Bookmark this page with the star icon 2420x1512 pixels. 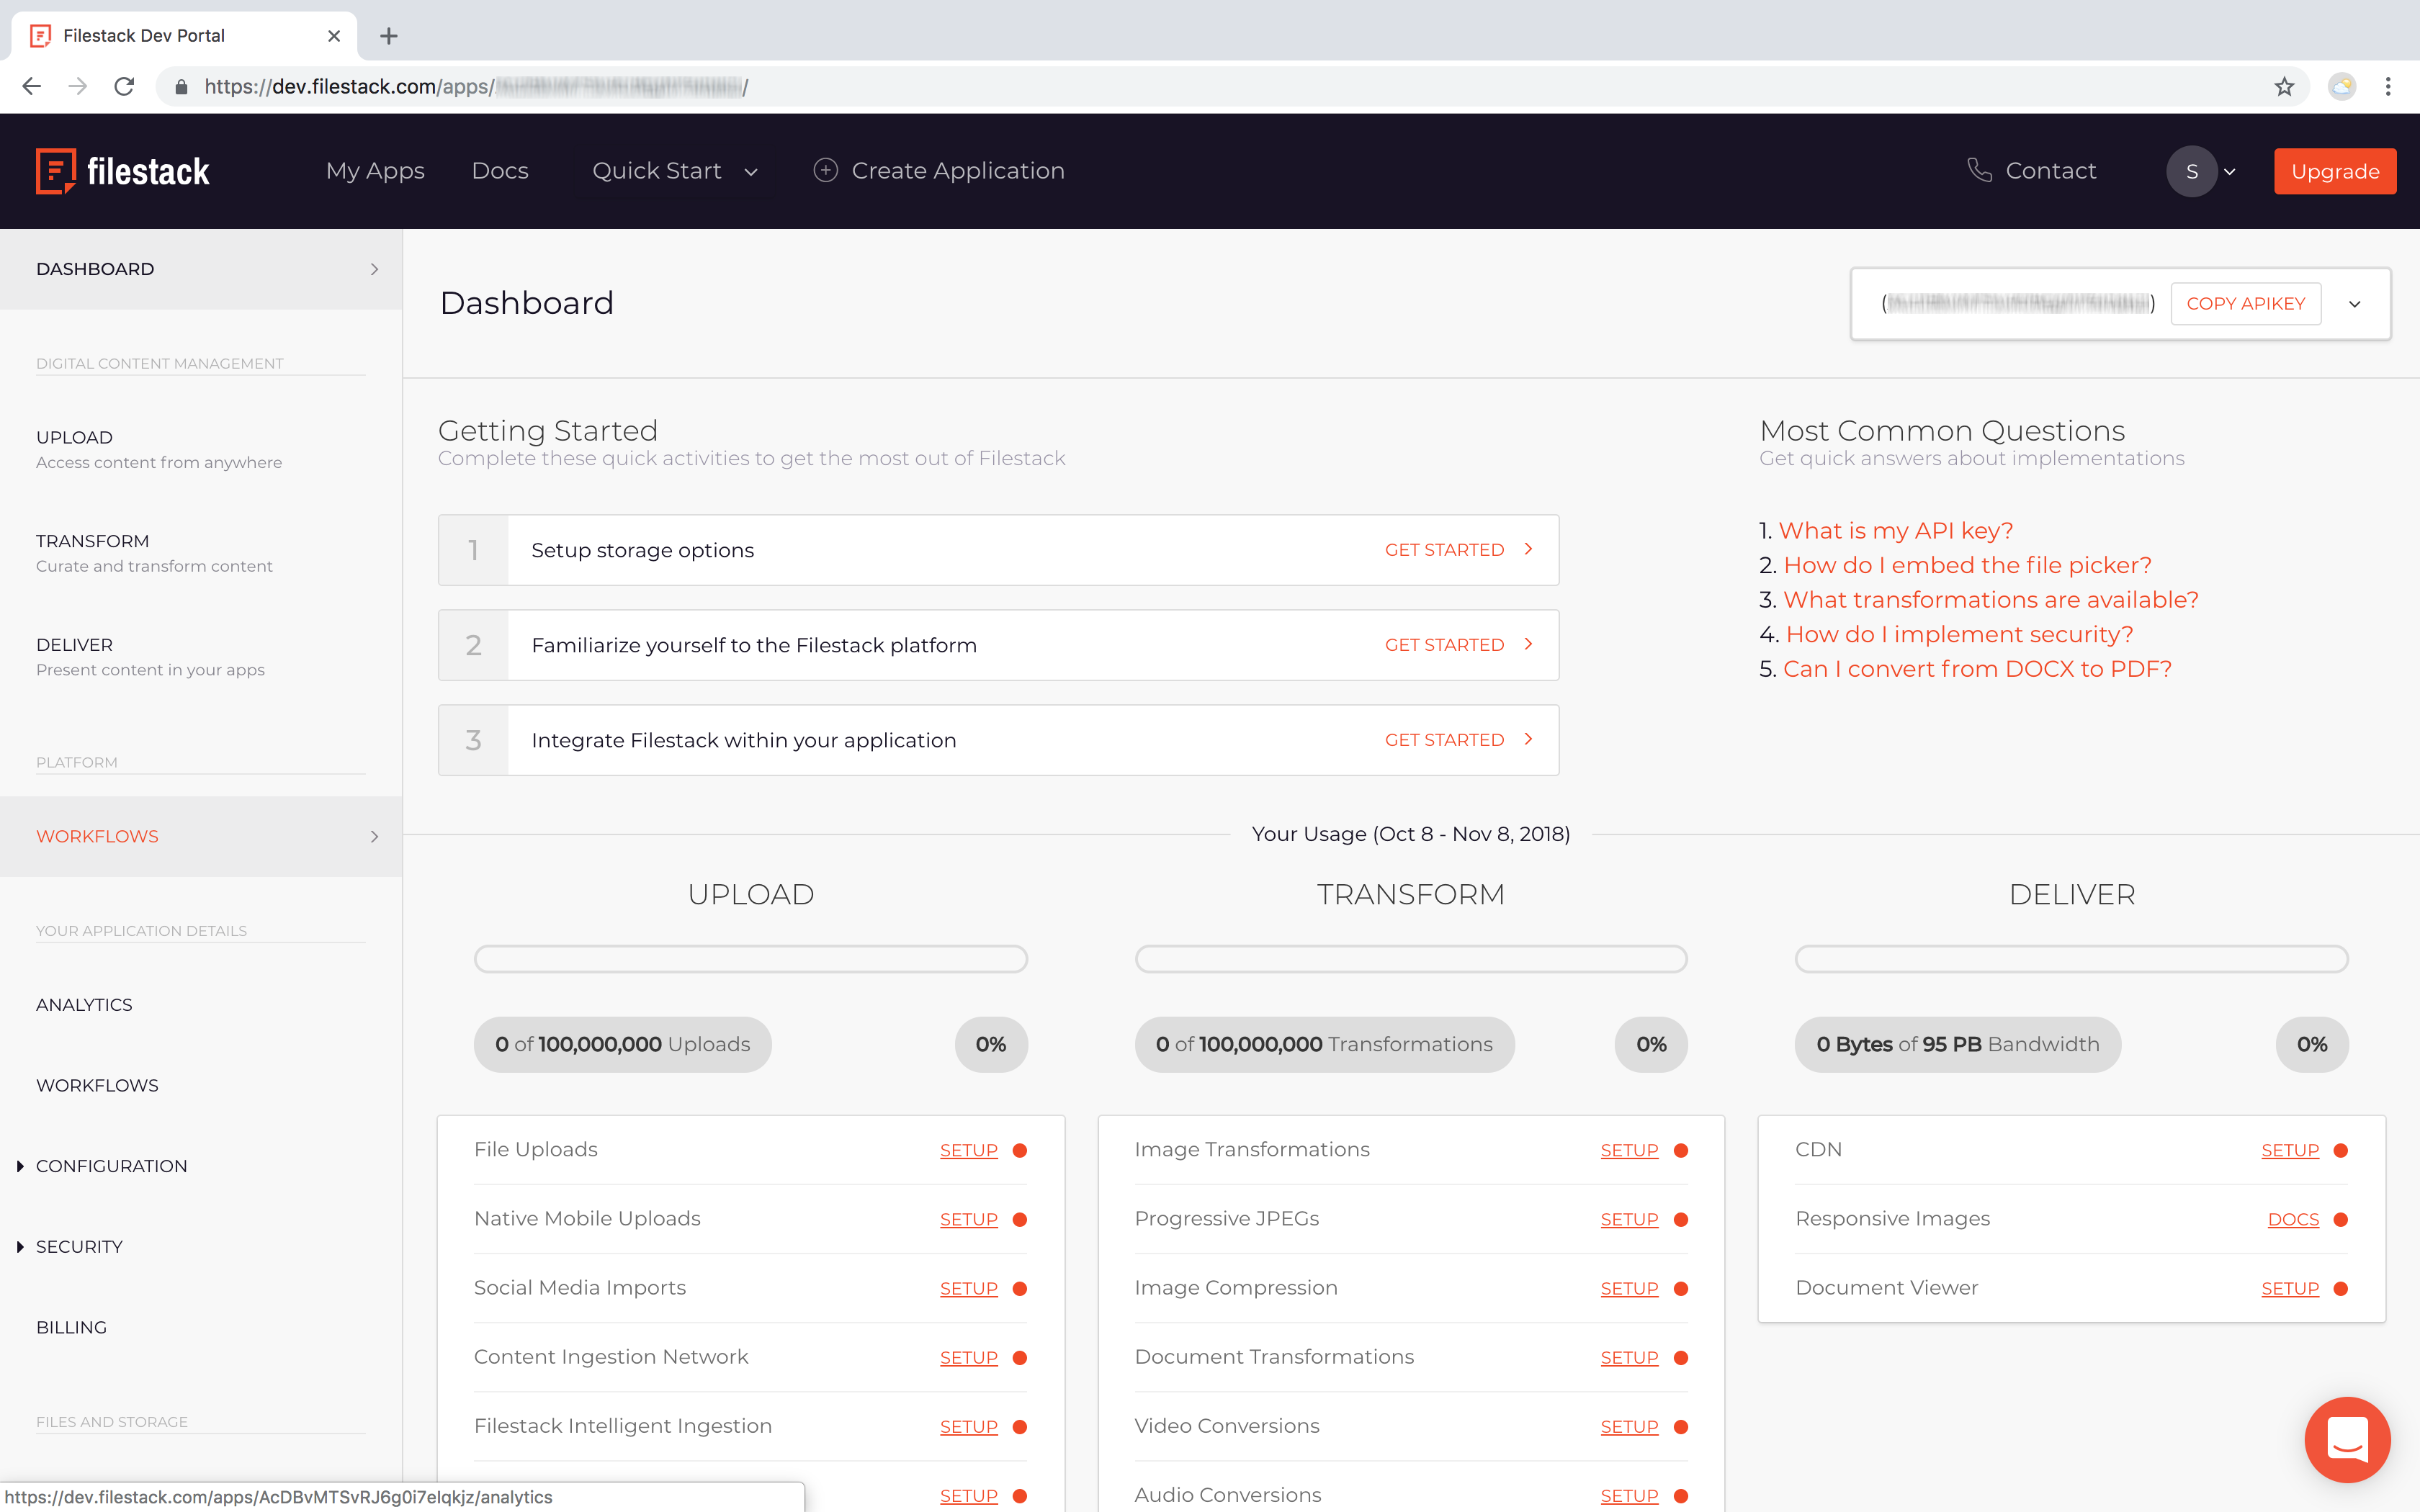tap(2284, 87)
